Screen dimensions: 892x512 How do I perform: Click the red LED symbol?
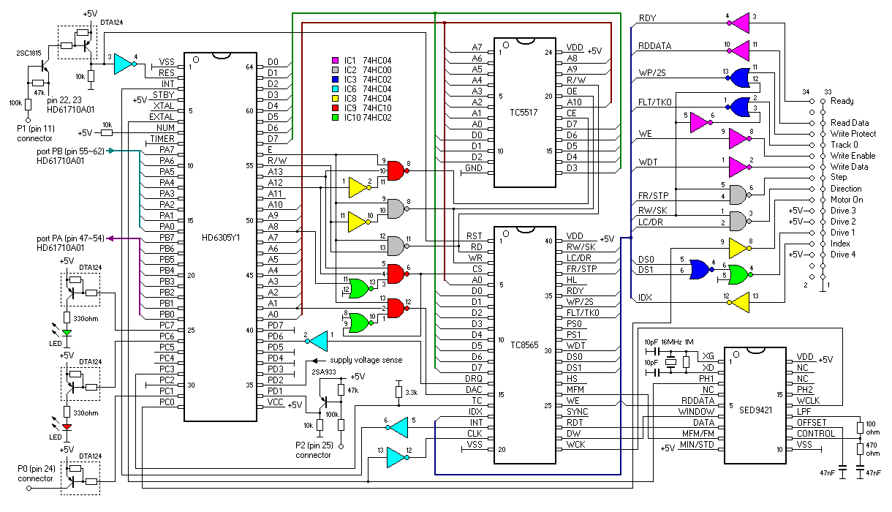click(67, 427)
